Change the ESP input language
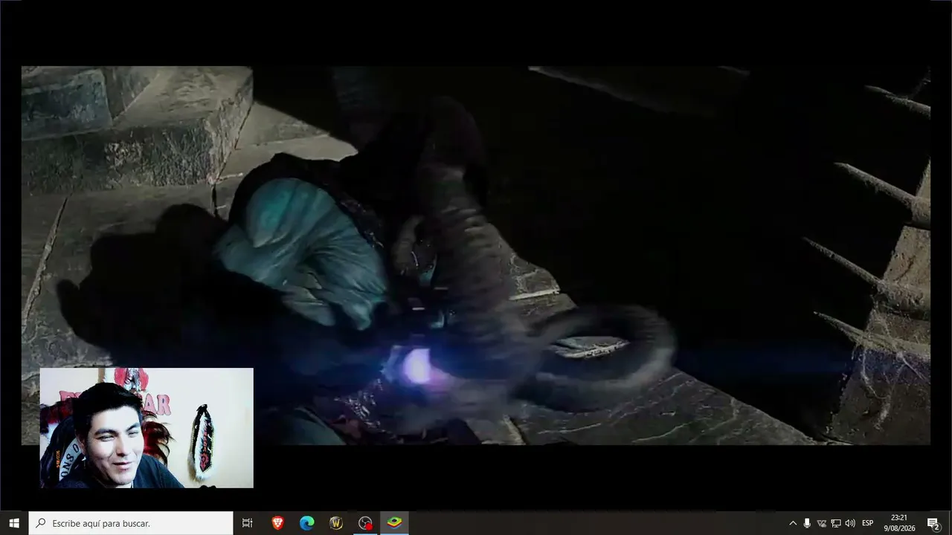This screenshot has height=535, width=952. point(868,523)
